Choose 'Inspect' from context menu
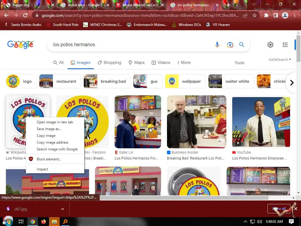Viewport: 301px width, 226px height. click(55, 169)
